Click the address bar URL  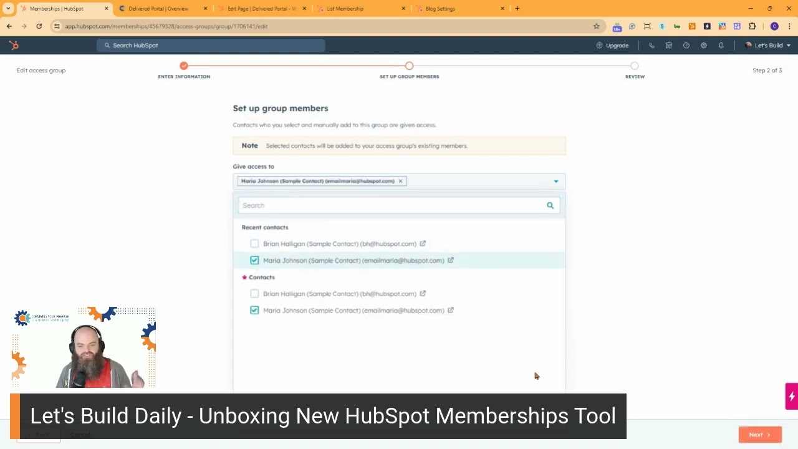166,26
